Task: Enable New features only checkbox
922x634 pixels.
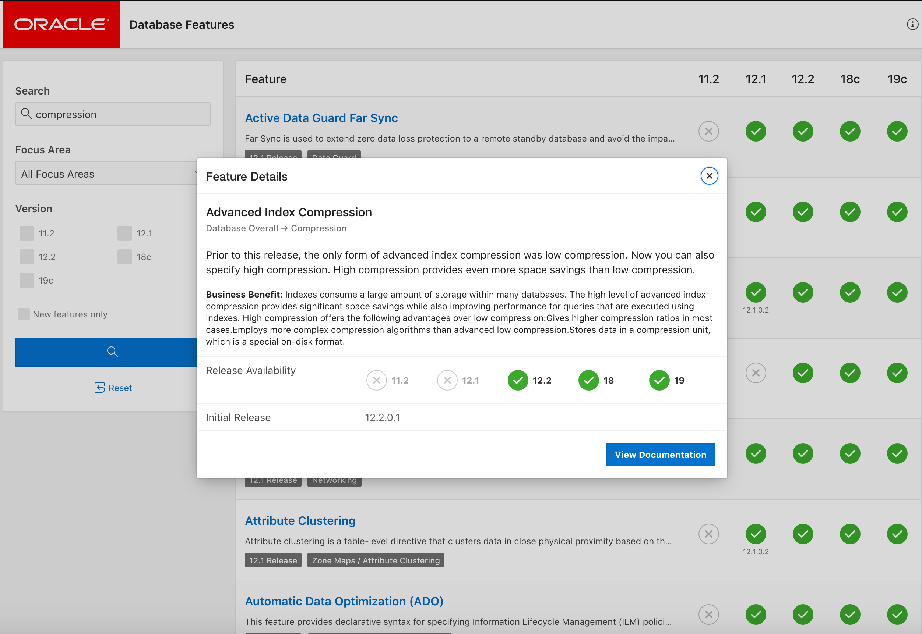Action: coord(24,314)
